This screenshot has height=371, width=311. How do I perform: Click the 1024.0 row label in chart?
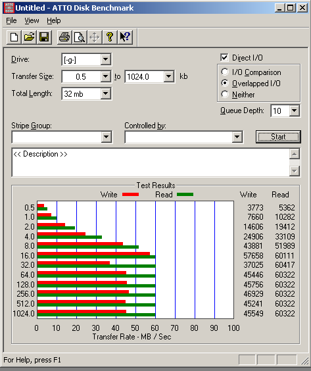coord(24,314)
